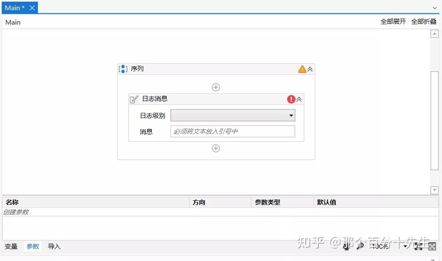Open the 日志级别 dropdown

coord(291,115)
